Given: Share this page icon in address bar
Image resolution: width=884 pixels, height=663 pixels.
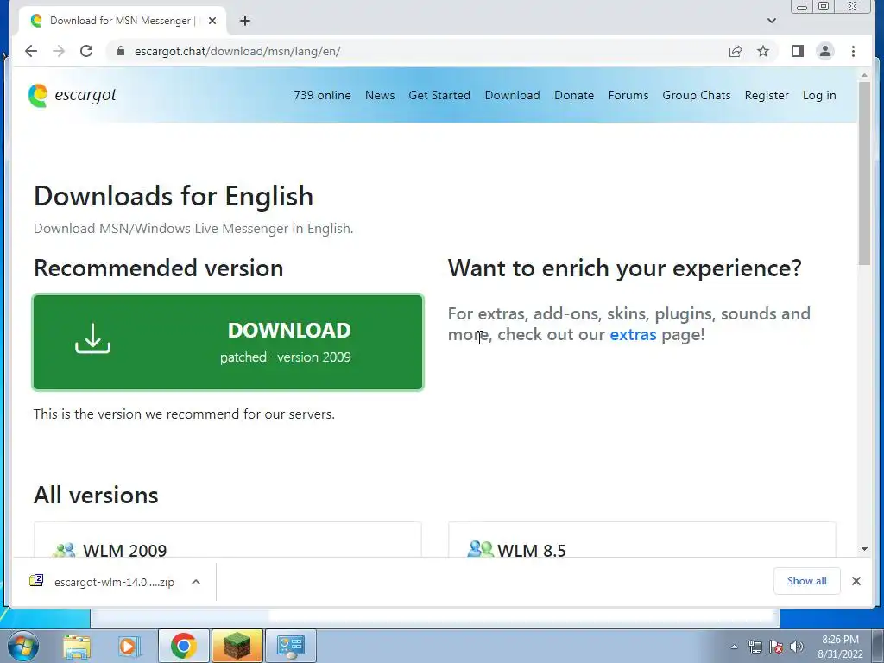Looking at the screenshot, I should click(x=736, y=51).
